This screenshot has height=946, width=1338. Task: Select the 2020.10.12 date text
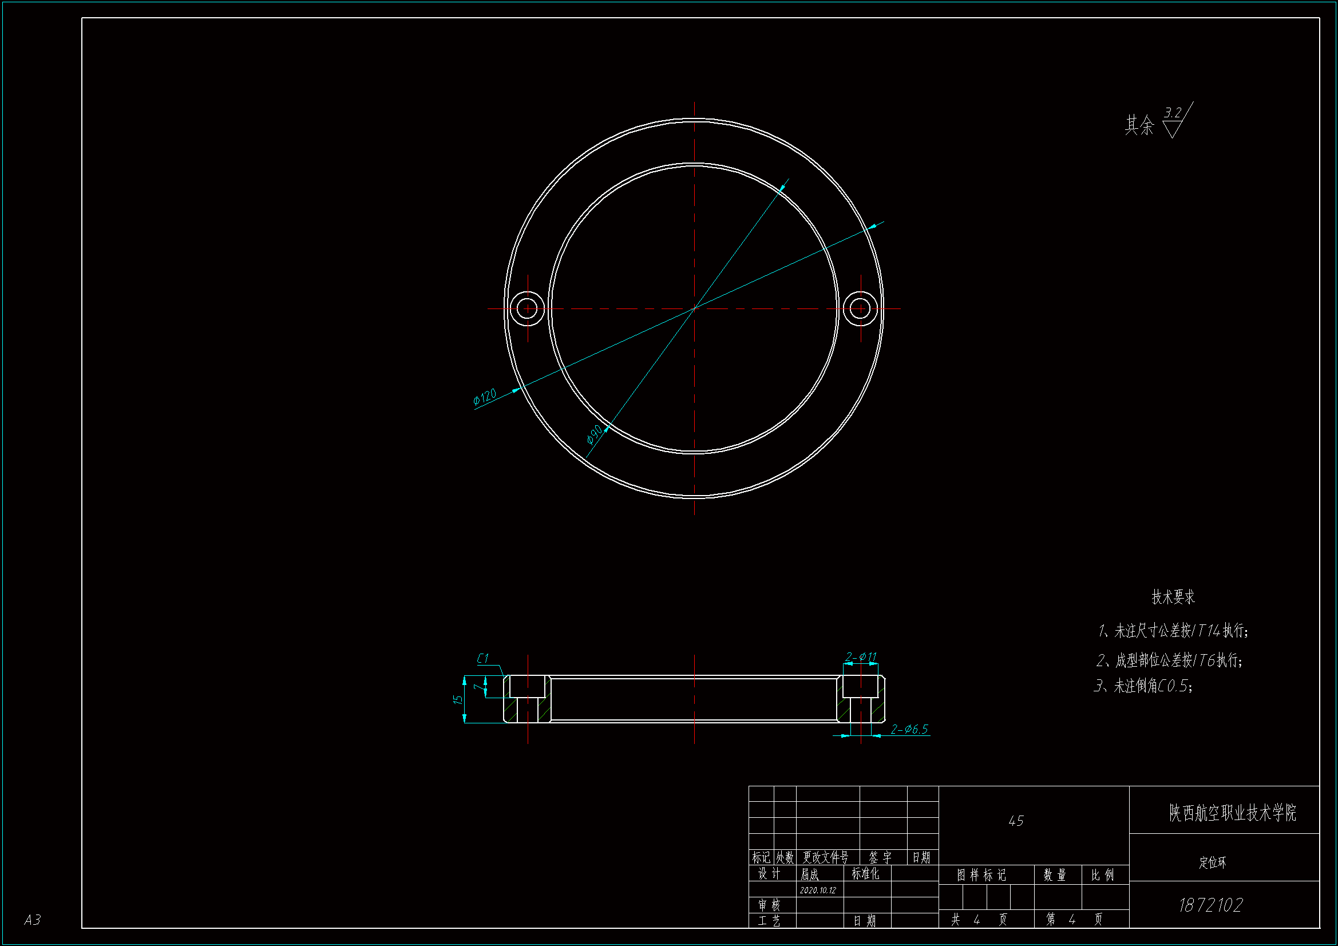818,890
